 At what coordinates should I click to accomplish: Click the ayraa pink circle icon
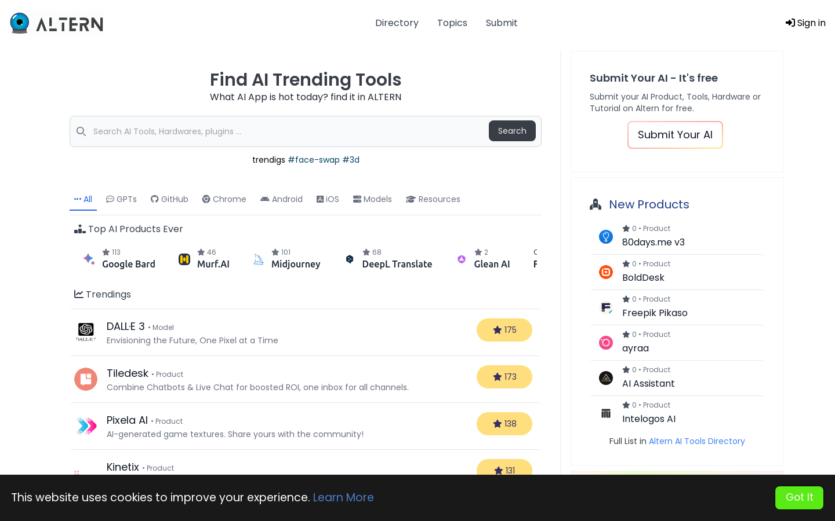pyautogui.click(x=606, y=343)
